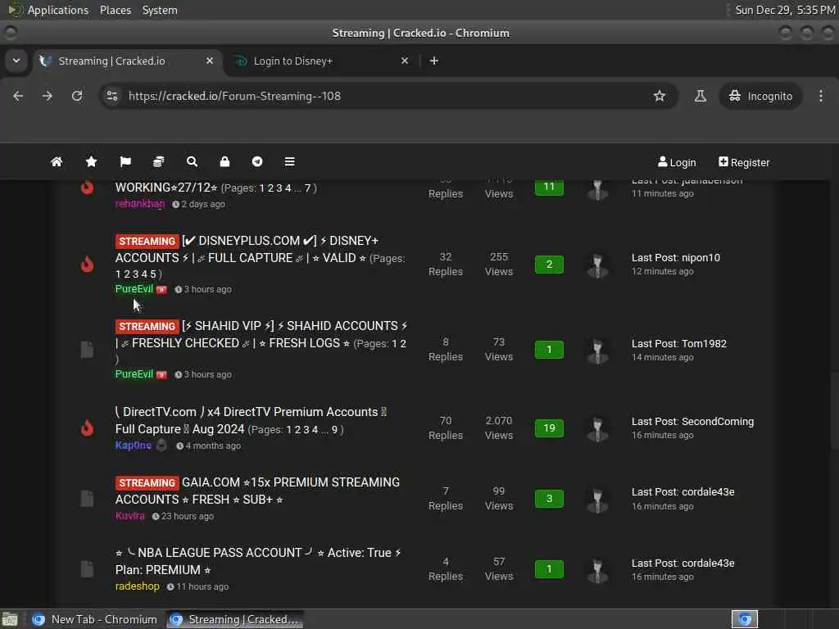
Task: Open Kap0ne's user profile
Action: point(134,446)
